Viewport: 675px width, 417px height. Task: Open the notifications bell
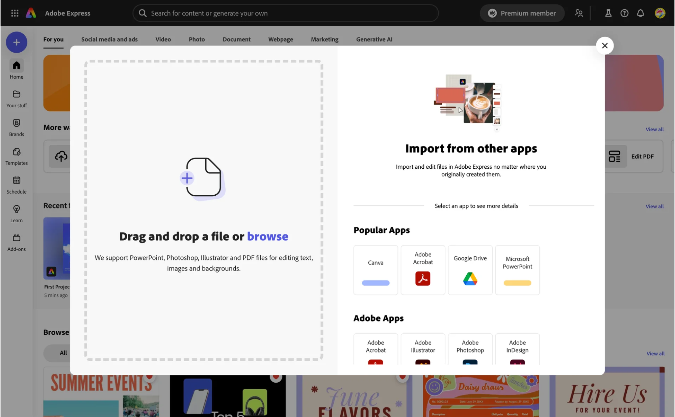[x=640, y=13]
